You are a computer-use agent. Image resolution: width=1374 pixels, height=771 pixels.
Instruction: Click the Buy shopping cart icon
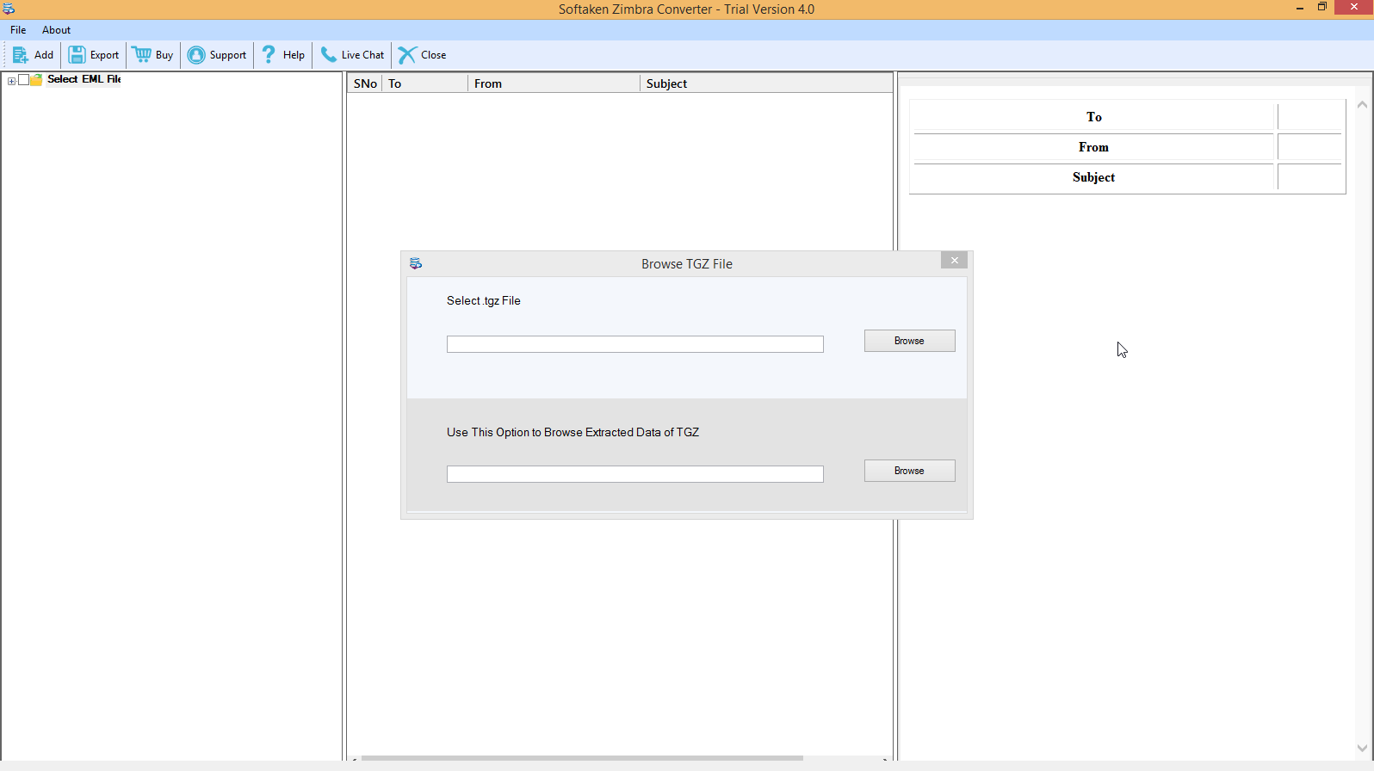click(141, 55)
